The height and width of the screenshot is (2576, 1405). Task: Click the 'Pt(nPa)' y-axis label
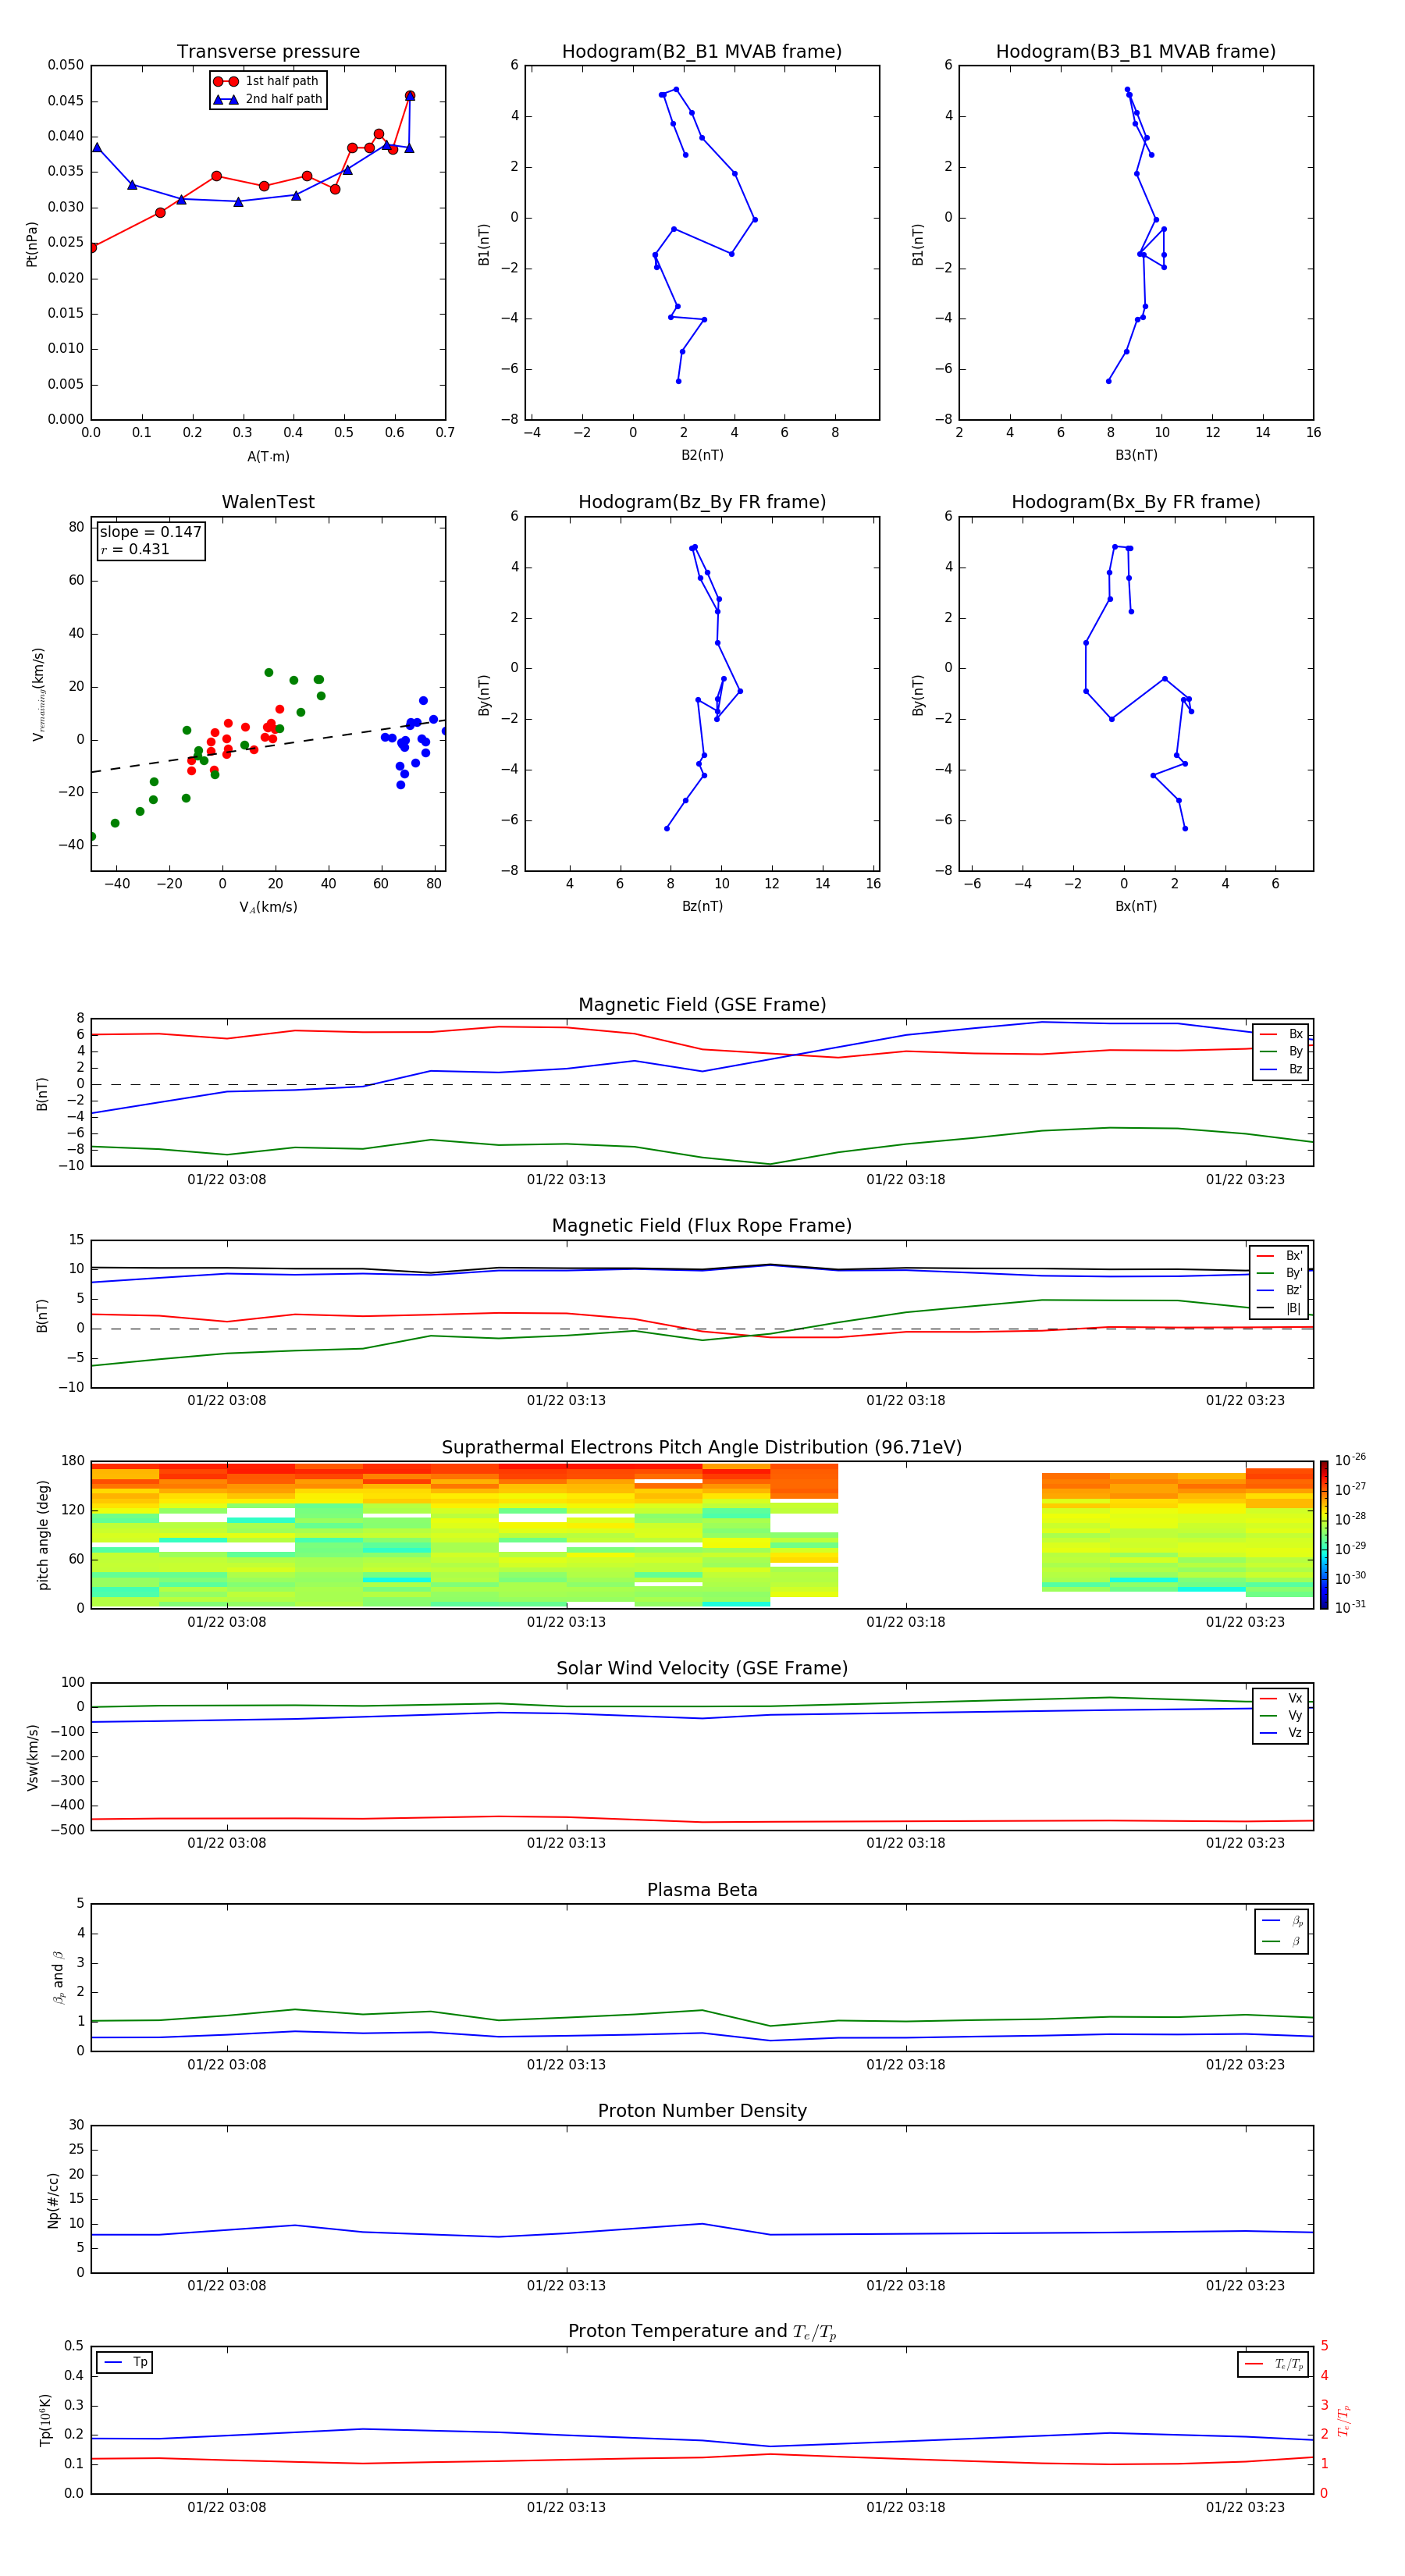[31, 244]
